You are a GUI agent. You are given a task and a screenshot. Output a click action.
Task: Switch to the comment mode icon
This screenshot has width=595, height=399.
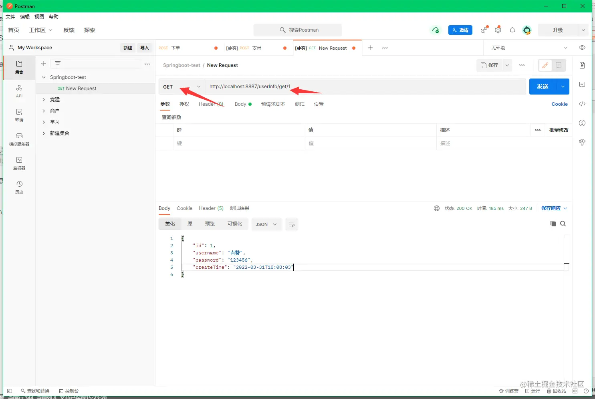559,65
